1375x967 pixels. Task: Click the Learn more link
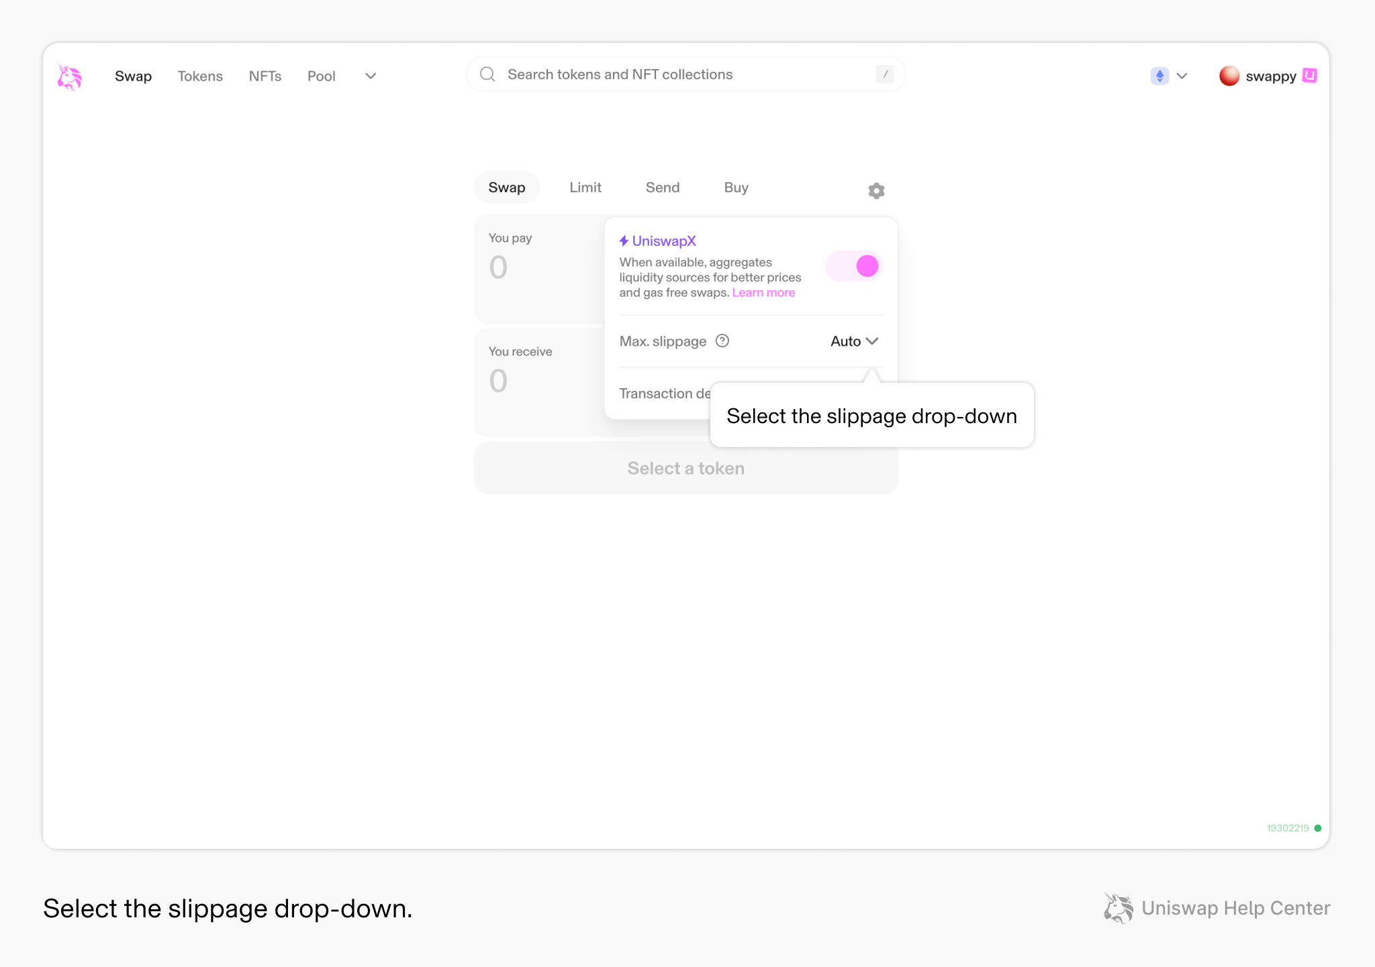[x=763, y=292]
